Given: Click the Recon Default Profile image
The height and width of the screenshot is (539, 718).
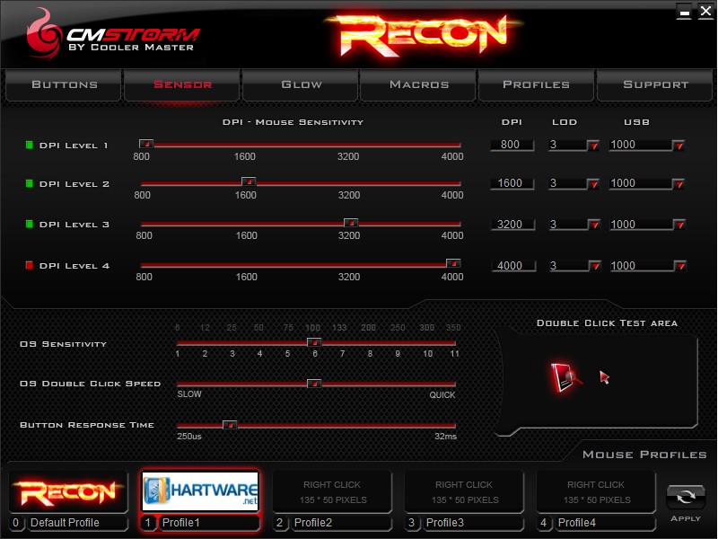Looking at the screenshot, I should pyautogui.click(x=68, y=491).
